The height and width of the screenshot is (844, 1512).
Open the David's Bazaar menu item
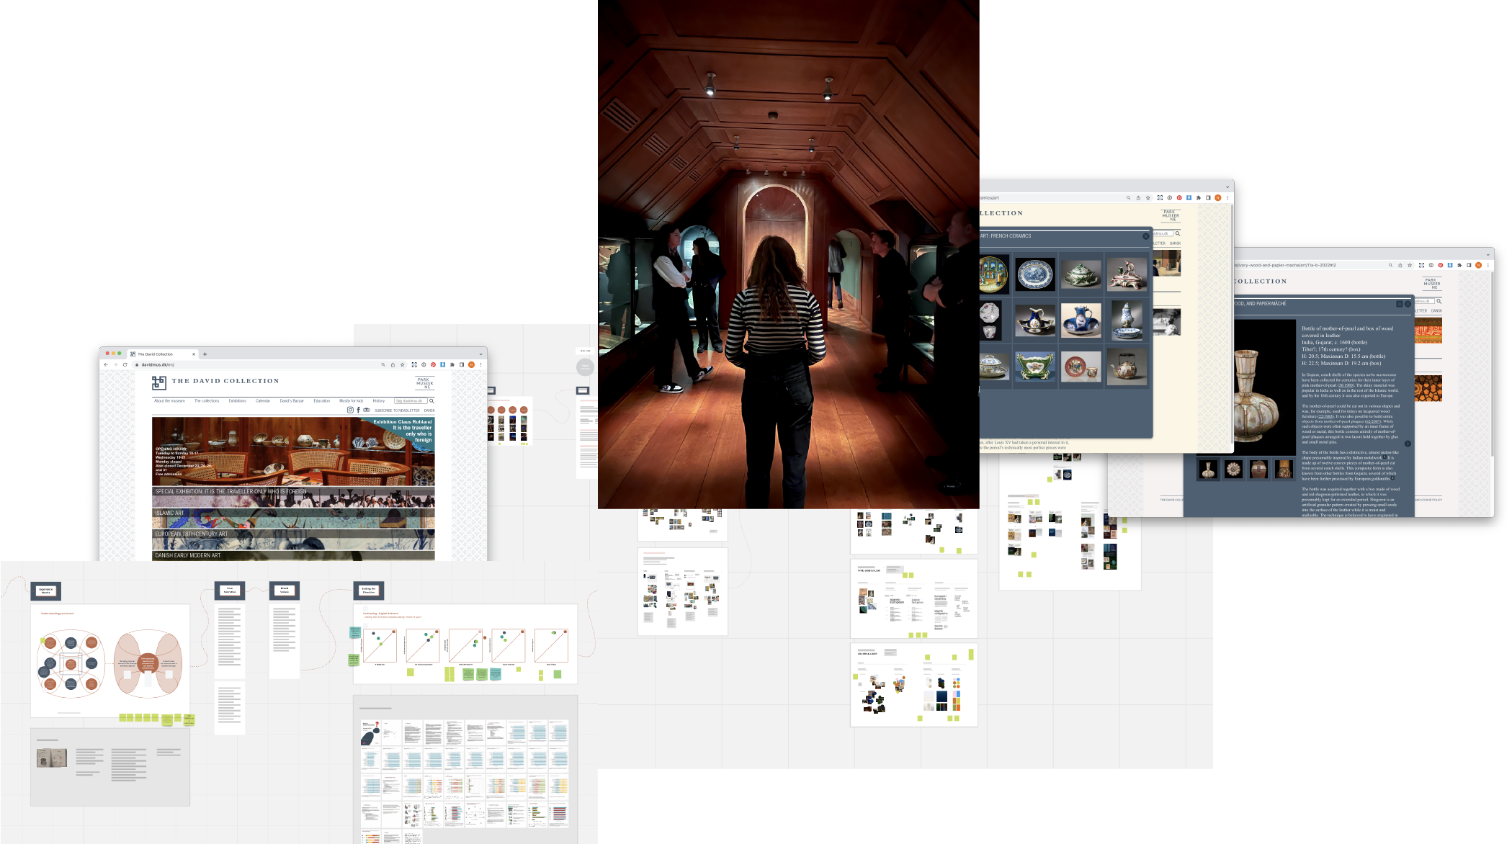click(292, 400)
